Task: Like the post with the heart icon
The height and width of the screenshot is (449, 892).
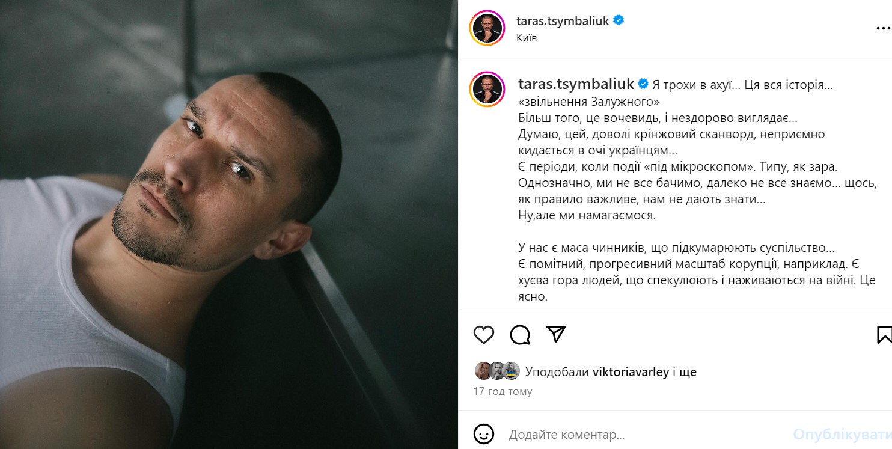Action: tap(484, 335)
